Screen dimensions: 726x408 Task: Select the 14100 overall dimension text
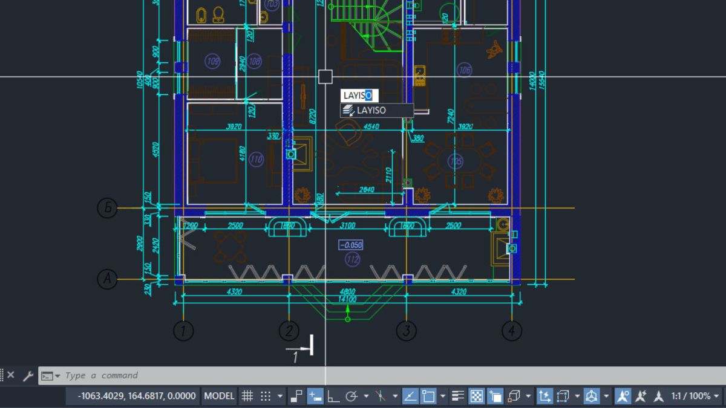click(x=347, y=299)
